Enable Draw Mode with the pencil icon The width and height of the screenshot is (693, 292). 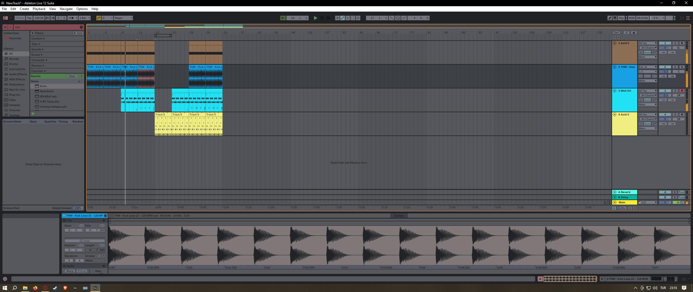pyautogui.click(x=610, y=18)
